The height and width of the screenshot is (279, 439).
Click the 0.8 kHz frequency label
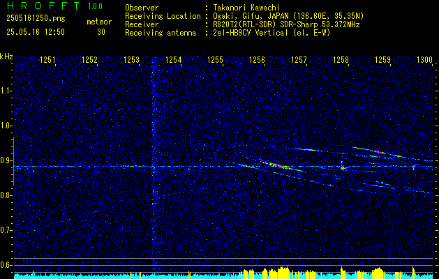5,195
